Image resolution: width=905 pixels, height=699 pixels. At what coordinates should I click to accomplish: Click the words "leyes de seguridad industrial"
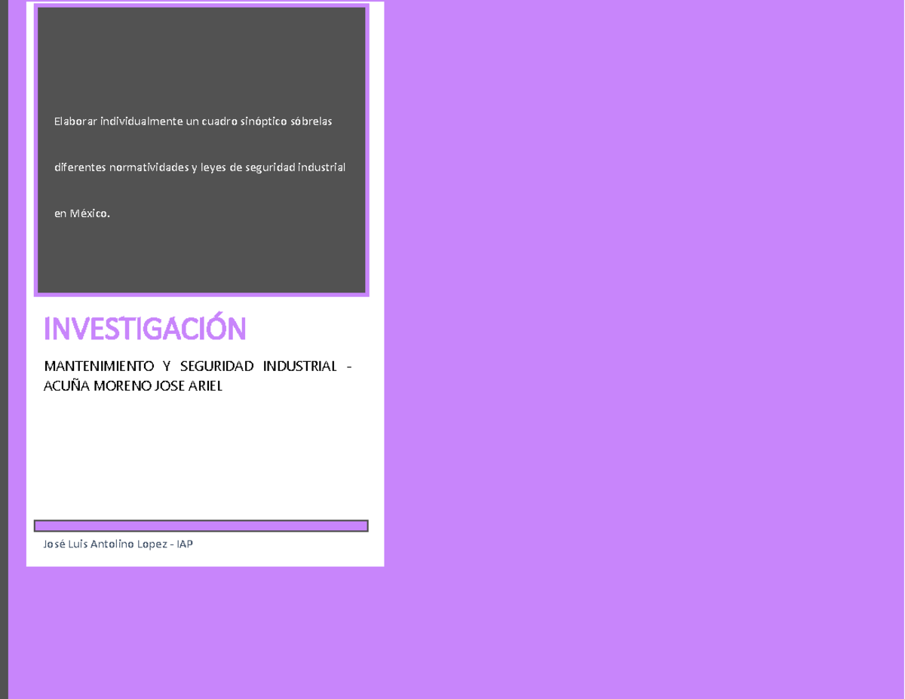[x=275, y=167]
